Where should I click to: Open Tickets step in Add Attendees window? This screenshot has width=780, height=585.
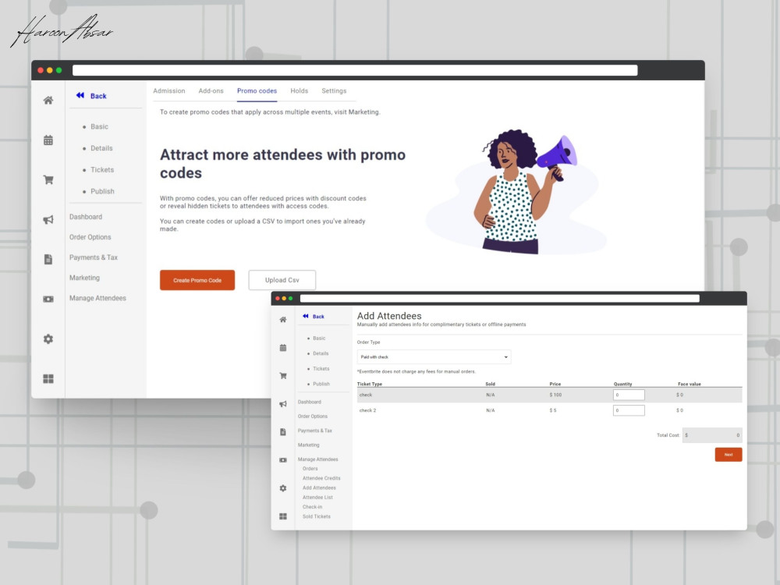click(x=321, y=369)
